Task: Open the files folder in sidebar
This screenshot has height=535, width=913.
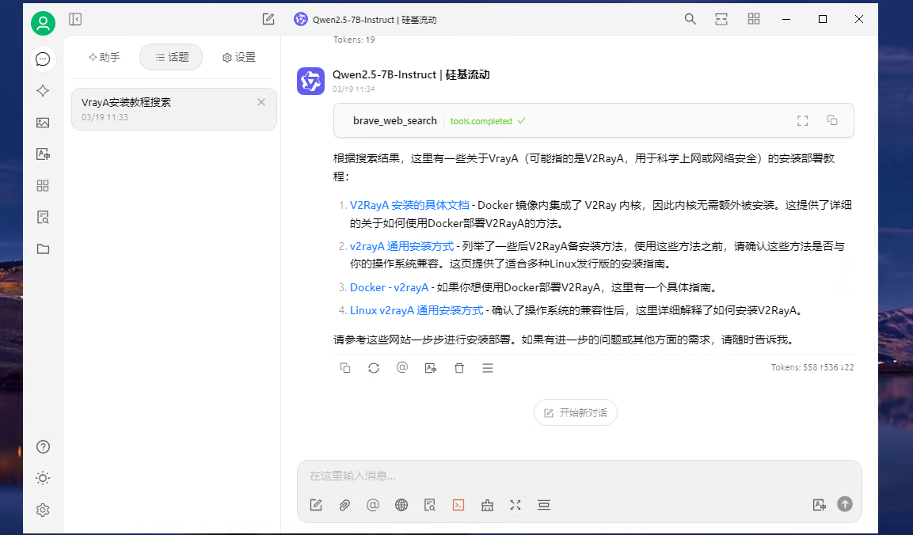Action: 43,249
